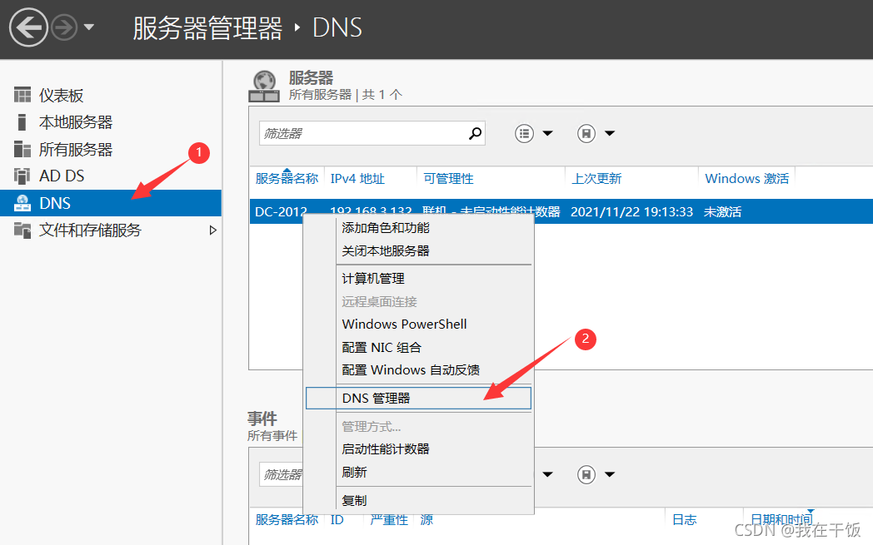Click the save query icon in servers toolbar
The image size is (873, 545).
586,133
